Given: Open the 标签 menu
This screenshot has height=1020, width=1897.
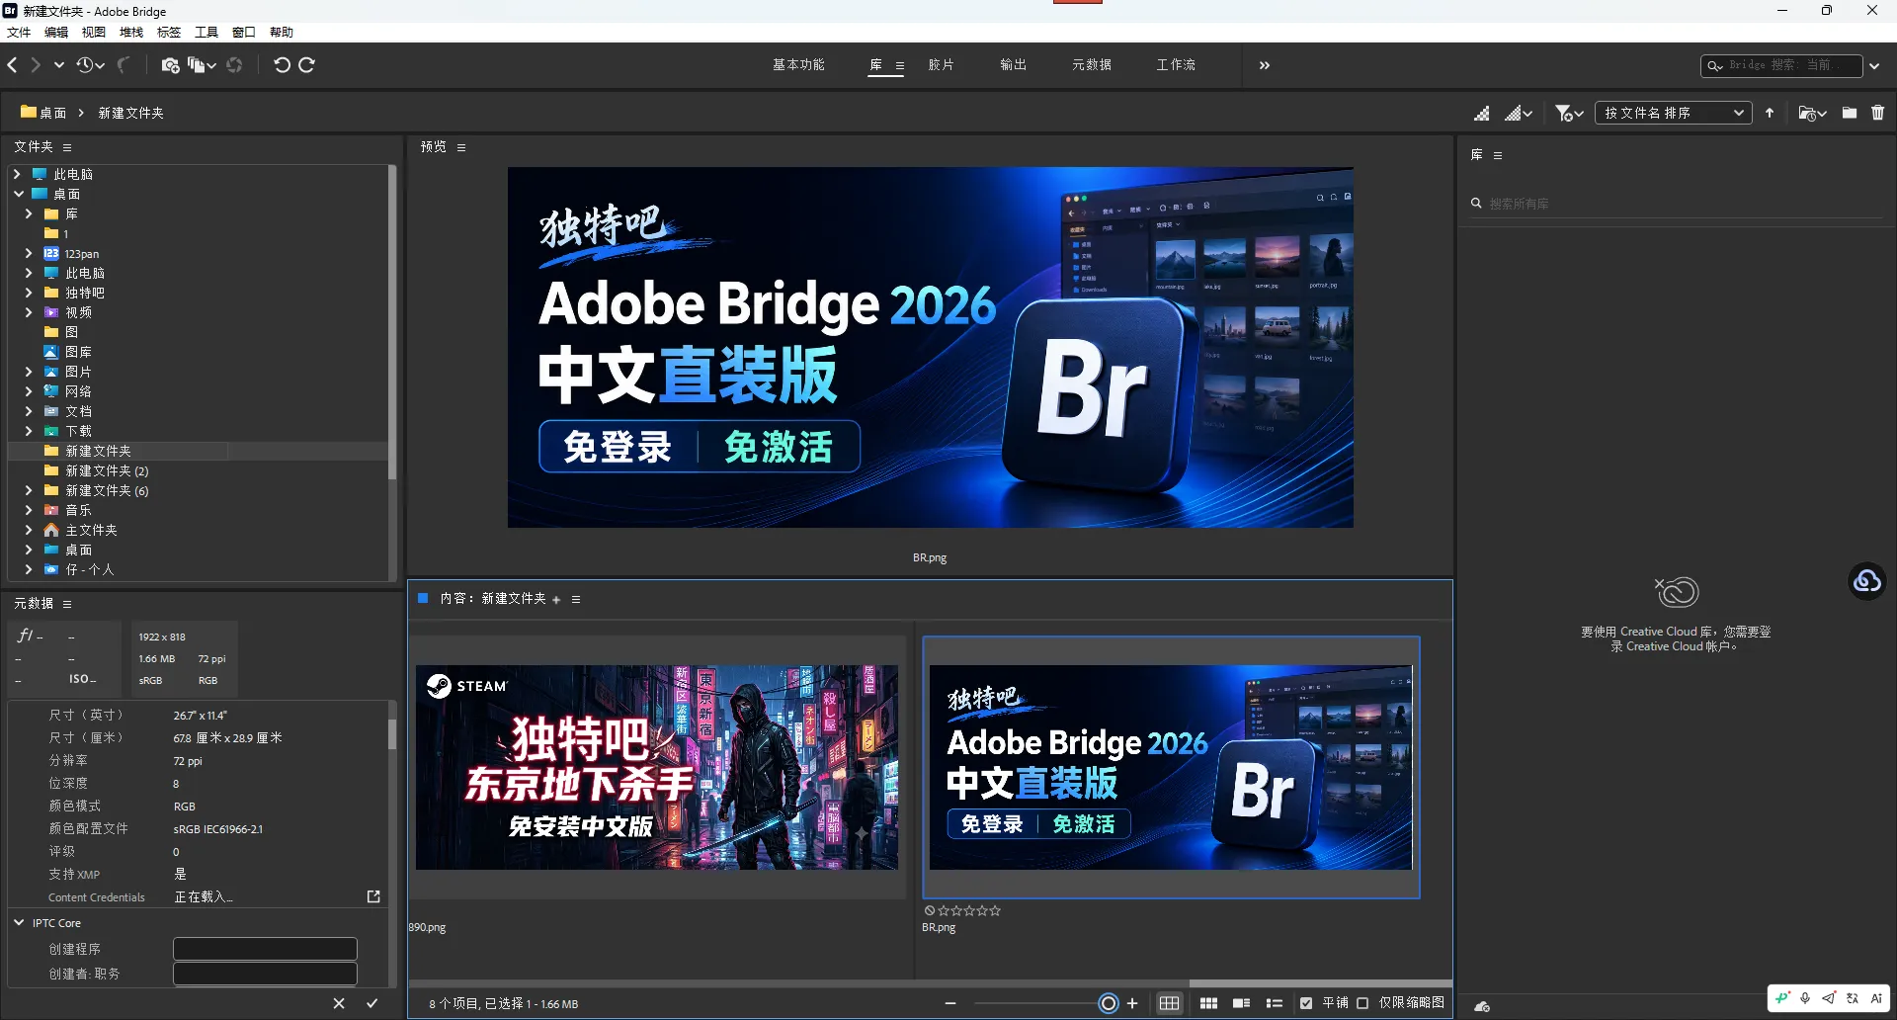Looking at the screenshot, I should 169,33.
